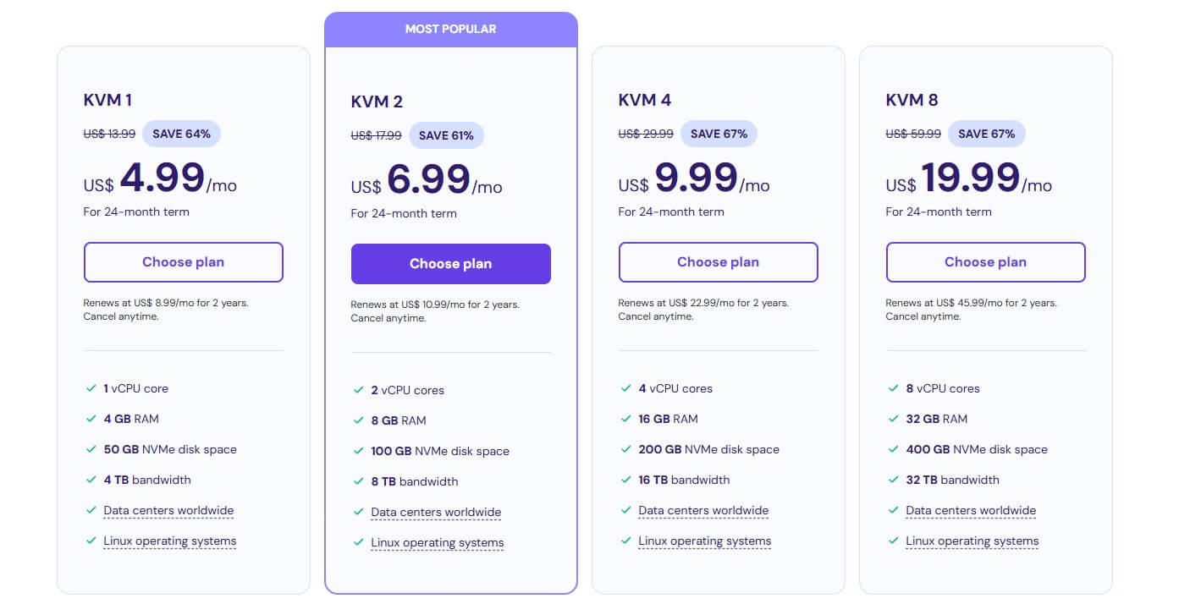Choose plan for KVM 1

coord(183,262)
